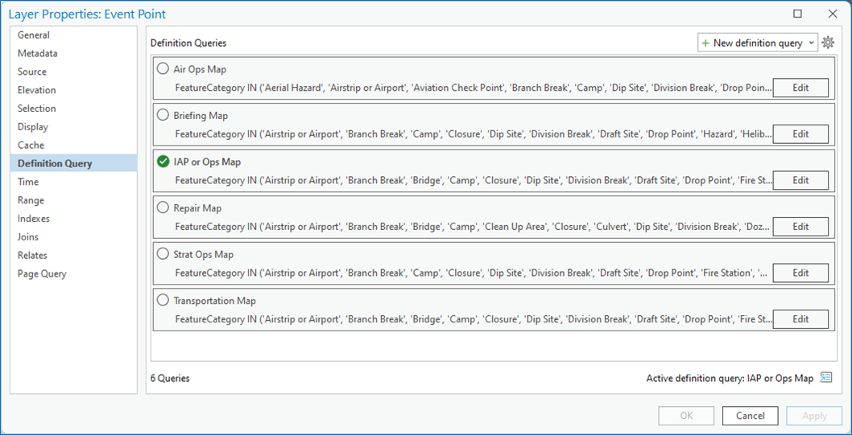
Task: Go to the Joins tab
Action: [x=28, y=236]
